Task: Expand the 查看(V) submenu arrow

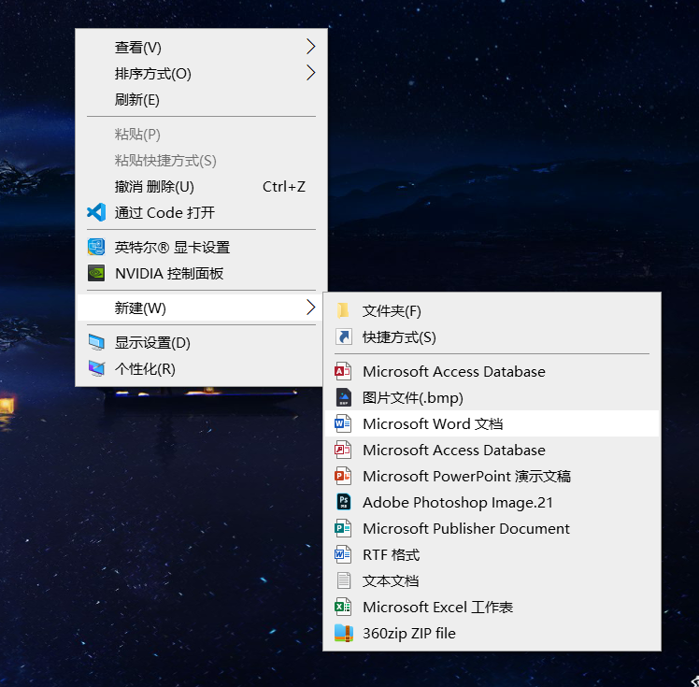Action: (310, 47)
